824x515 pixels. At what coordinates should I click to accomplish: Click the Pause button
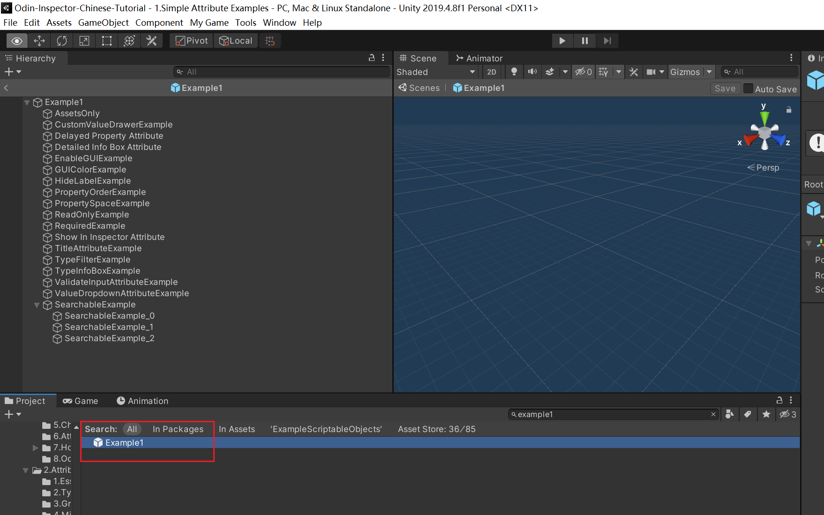(x=584, y=41)
